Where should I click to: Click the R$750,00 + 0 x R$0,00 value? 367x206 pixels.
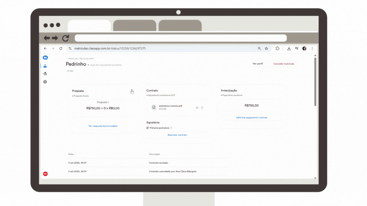[x=103, y=108]
